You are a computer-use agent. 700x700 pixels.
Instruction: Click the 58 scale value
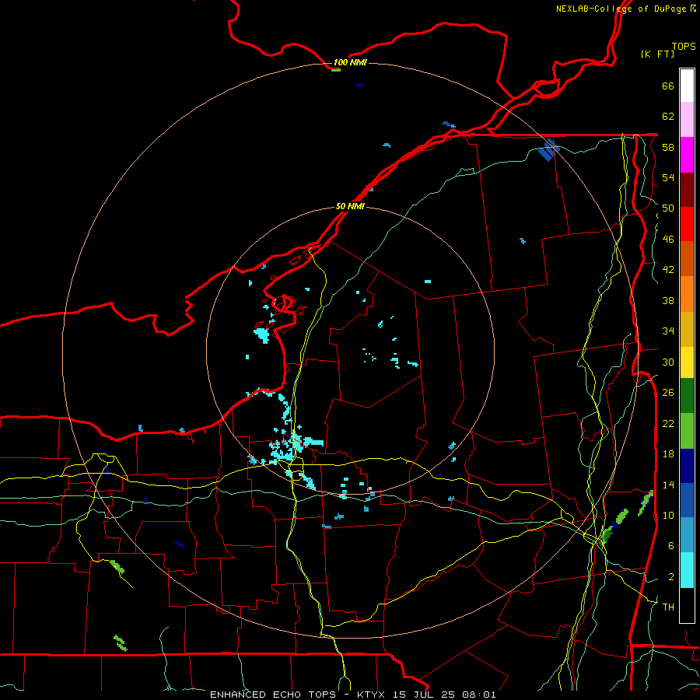coord(668,147)
